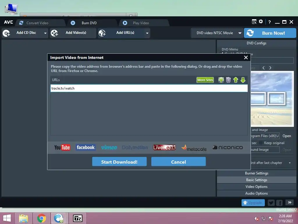Expand the Basic Settings section

tap(257, 180)
